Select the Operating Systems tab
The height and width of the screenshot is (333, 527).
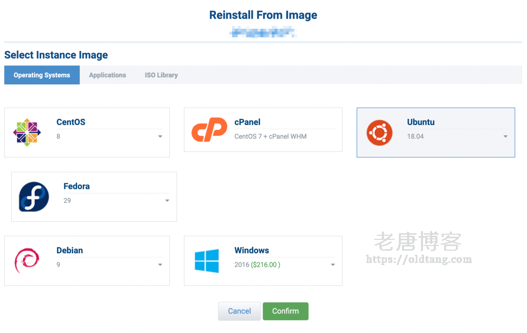click(42, 75)
